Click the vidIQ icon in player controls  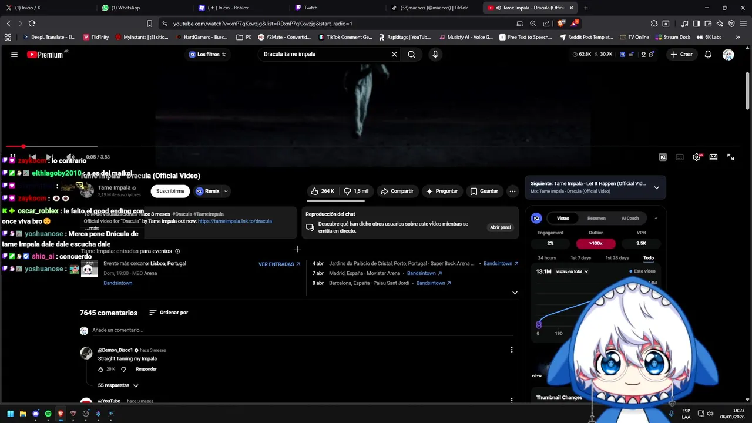tap(663, 157)
